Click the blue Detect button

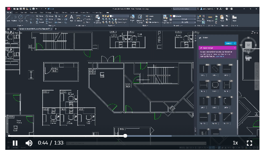click(x=229, y=43)
